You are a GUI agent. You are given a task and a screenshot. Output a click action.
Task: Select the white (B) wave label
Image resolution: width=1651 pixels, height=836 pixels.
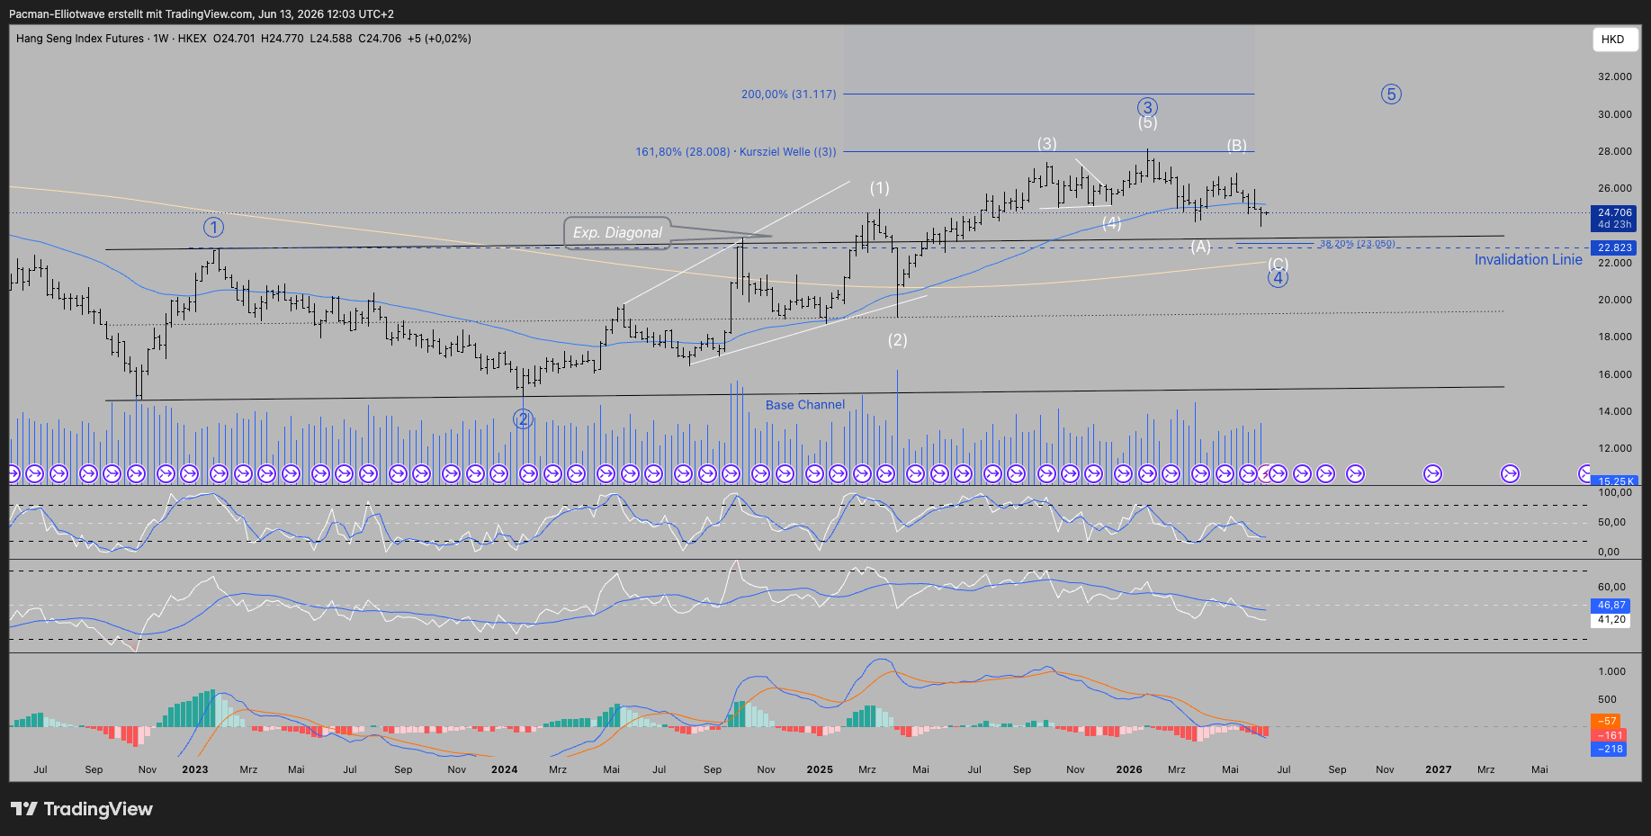[x=1236, y=146]
